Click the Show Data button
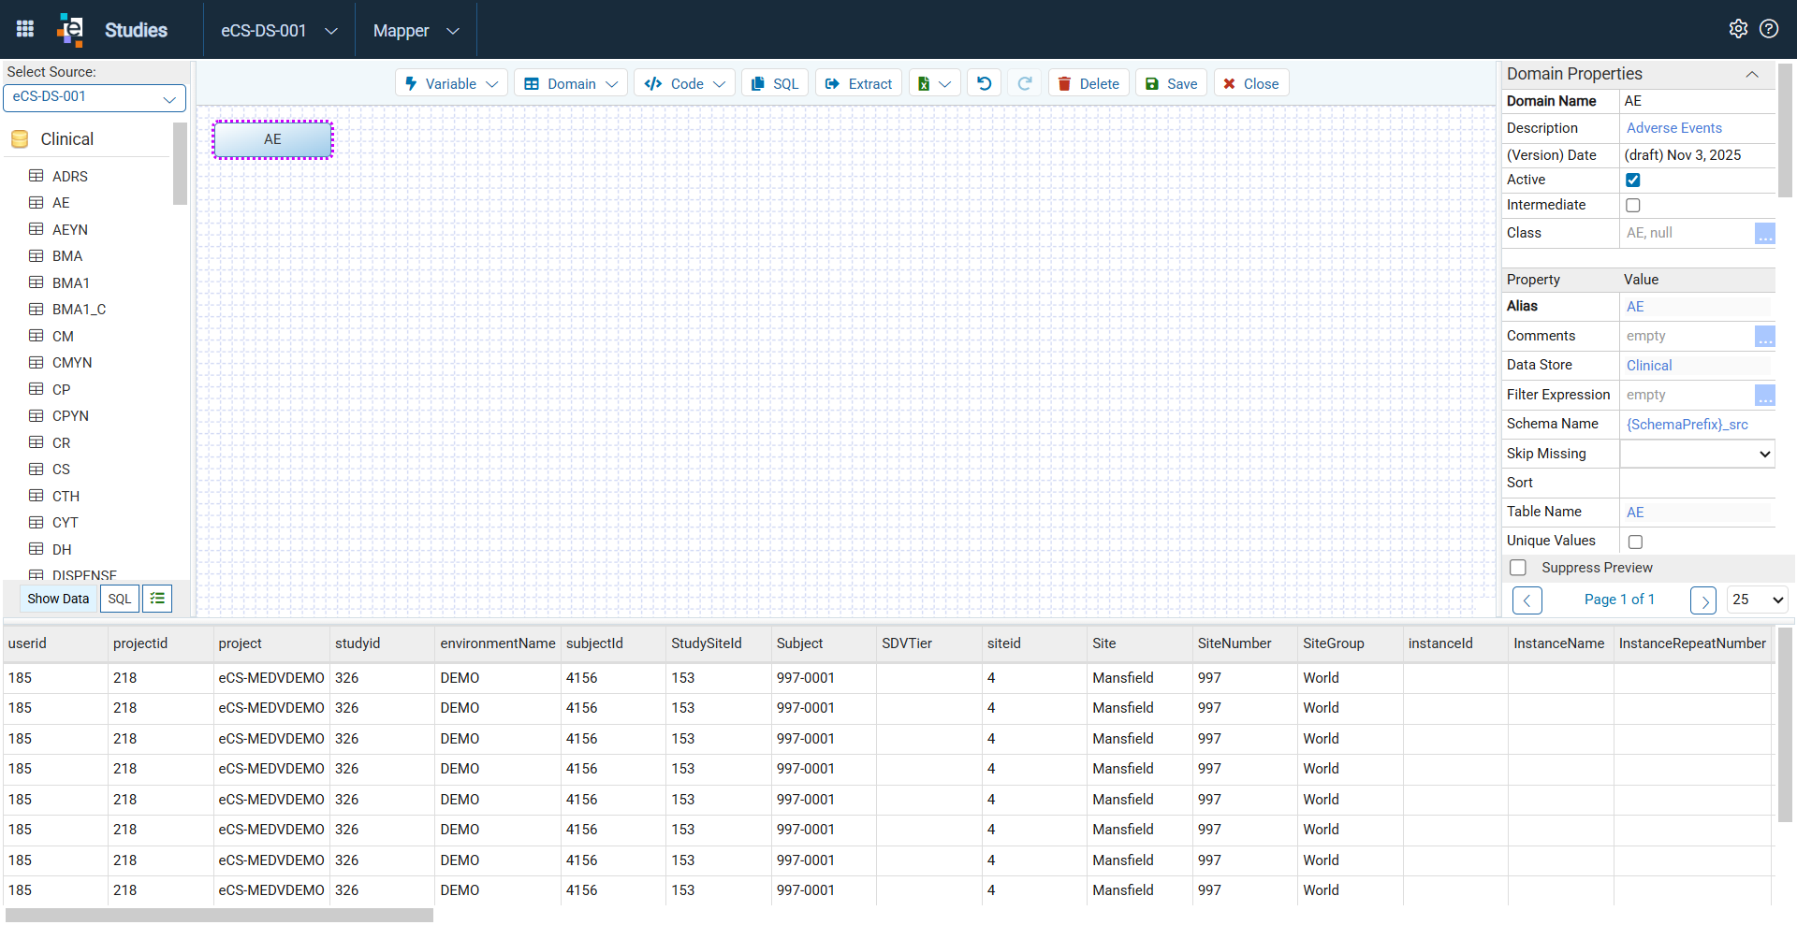This screenshot has height=925, width=1797. 58,599
